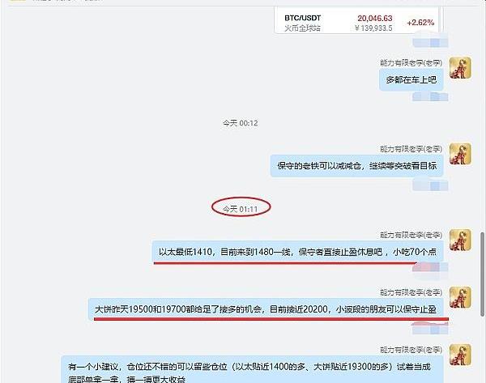Click the +2.62% change badge
Screen dimensions: 486x383
tap(421, 22)
